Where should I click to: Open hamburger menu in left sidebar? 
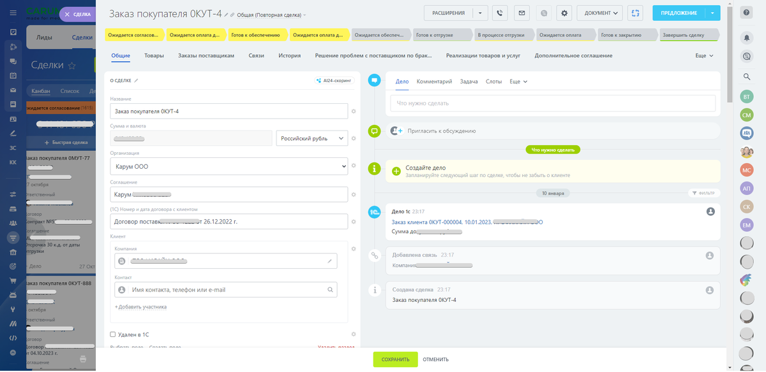[13, 13]
